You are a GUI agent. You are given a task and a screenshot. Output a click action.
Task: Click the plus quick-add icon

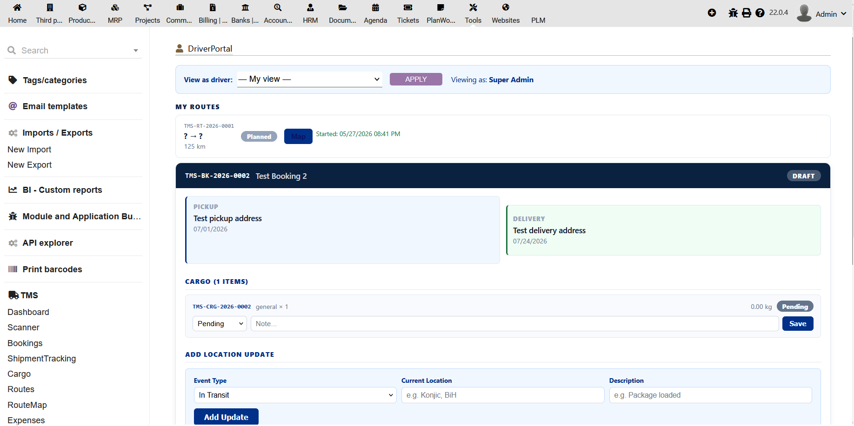pyautogui.click(x=712, y=13)
